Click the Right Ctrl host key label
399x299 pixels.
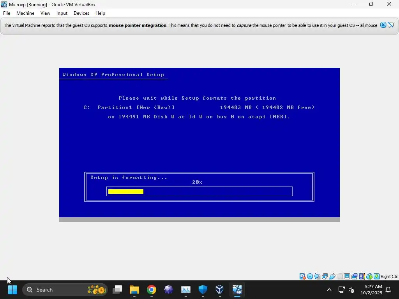pos(390,276)
